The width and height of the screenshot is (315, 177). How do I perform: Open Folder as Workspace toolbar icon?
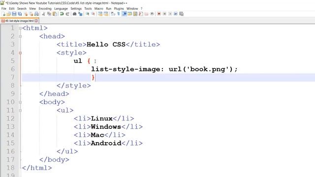pyautogui.click(x=147, y=14)
